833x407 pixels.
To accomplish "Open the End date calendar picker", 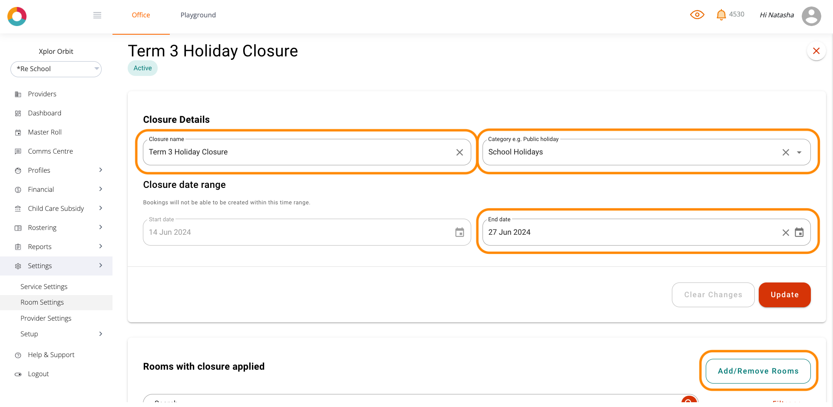I will click(799, 233).
